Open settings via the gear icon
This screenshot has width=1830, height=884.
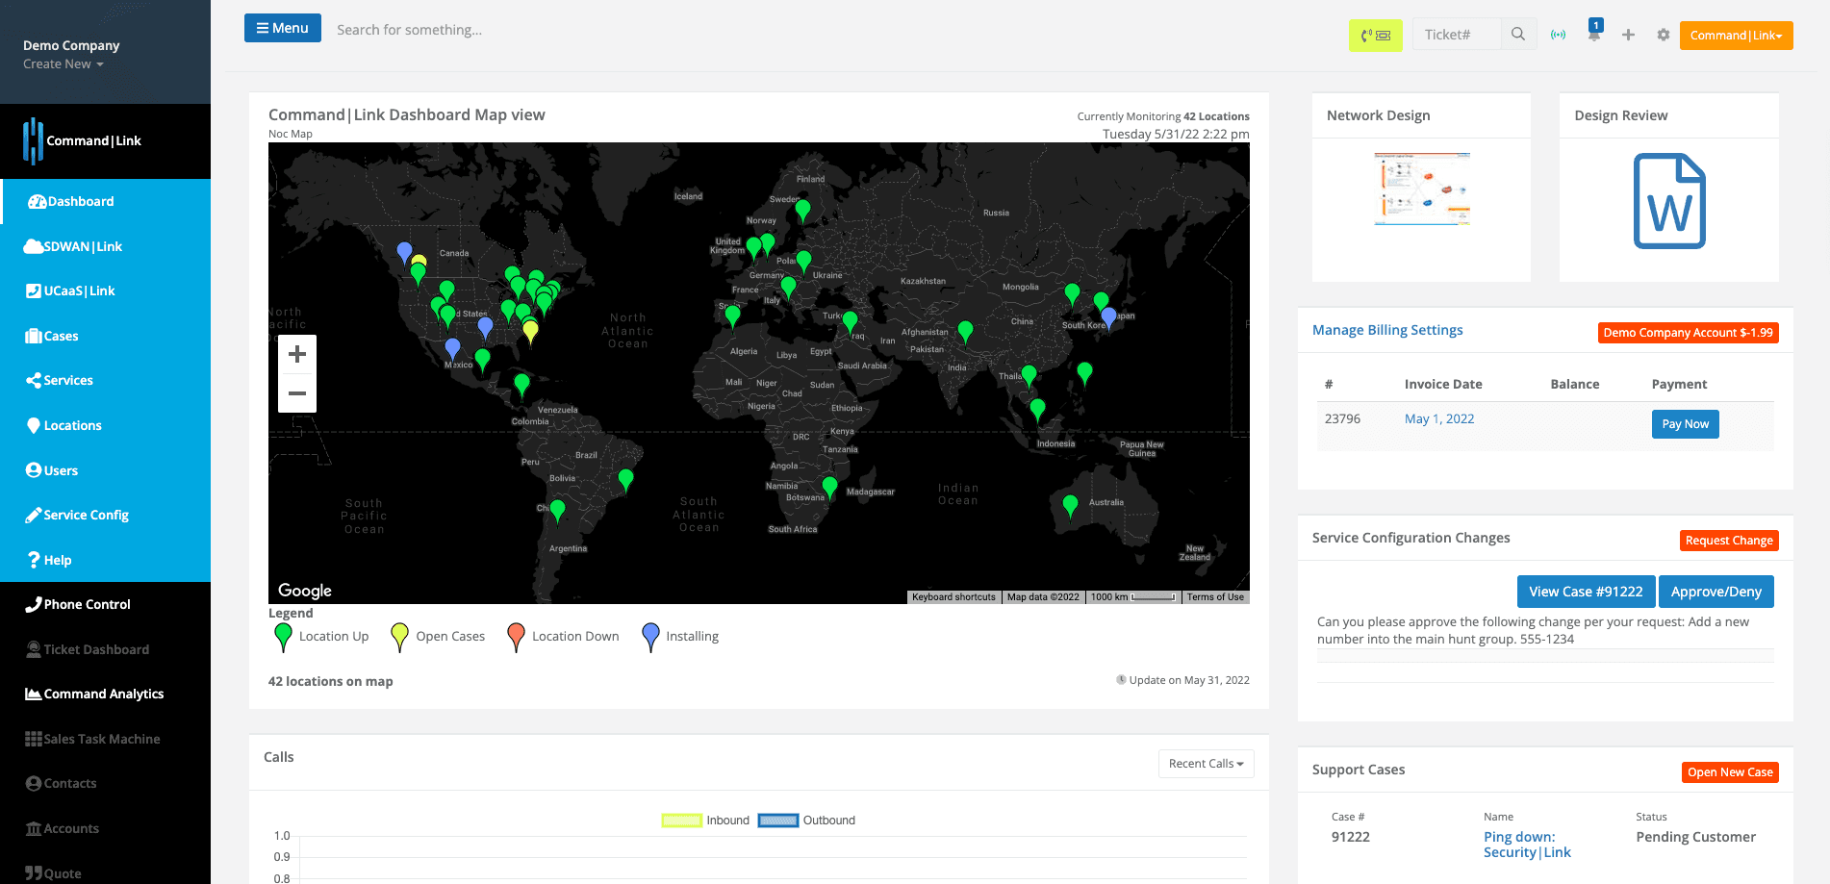1664,35
